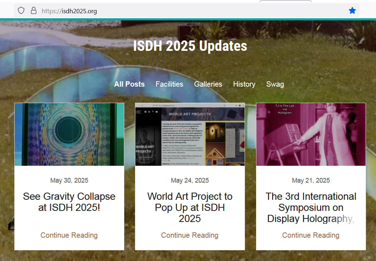Click the ISDH 2025 Updates heading
Screen dimensions: 376x261
click(x=190, y=46)
